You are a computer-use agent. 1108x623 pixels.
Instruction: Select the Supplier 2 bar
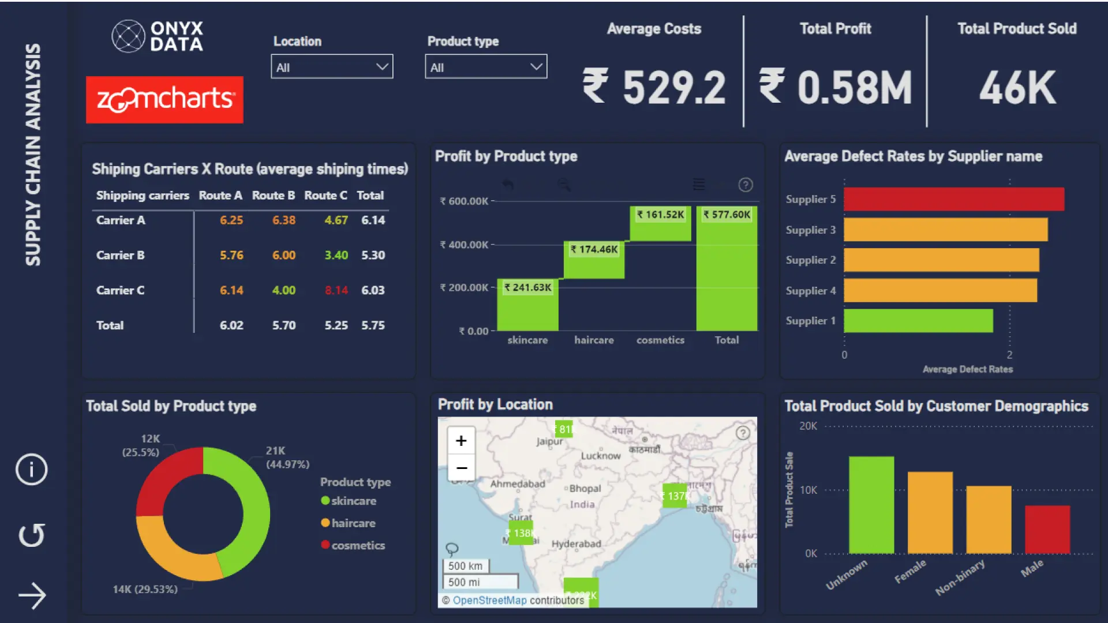941,260
